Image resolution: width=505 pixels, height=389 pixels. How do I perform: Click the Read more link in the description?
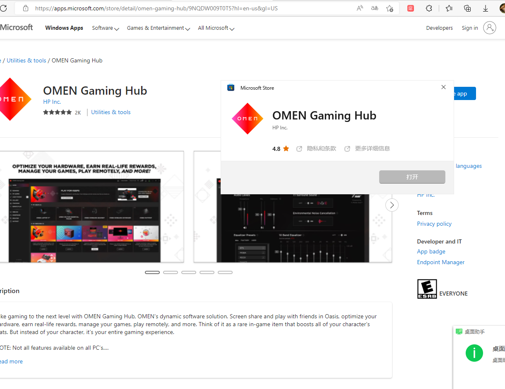click(11, 361)
